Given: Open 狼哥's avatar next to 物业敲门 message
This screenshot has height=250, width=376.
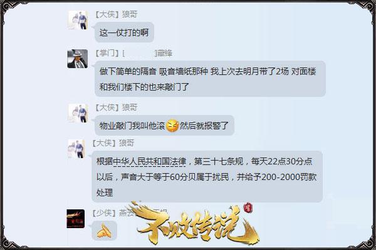Looking at the screenshot, I should (x=78, y=113).
